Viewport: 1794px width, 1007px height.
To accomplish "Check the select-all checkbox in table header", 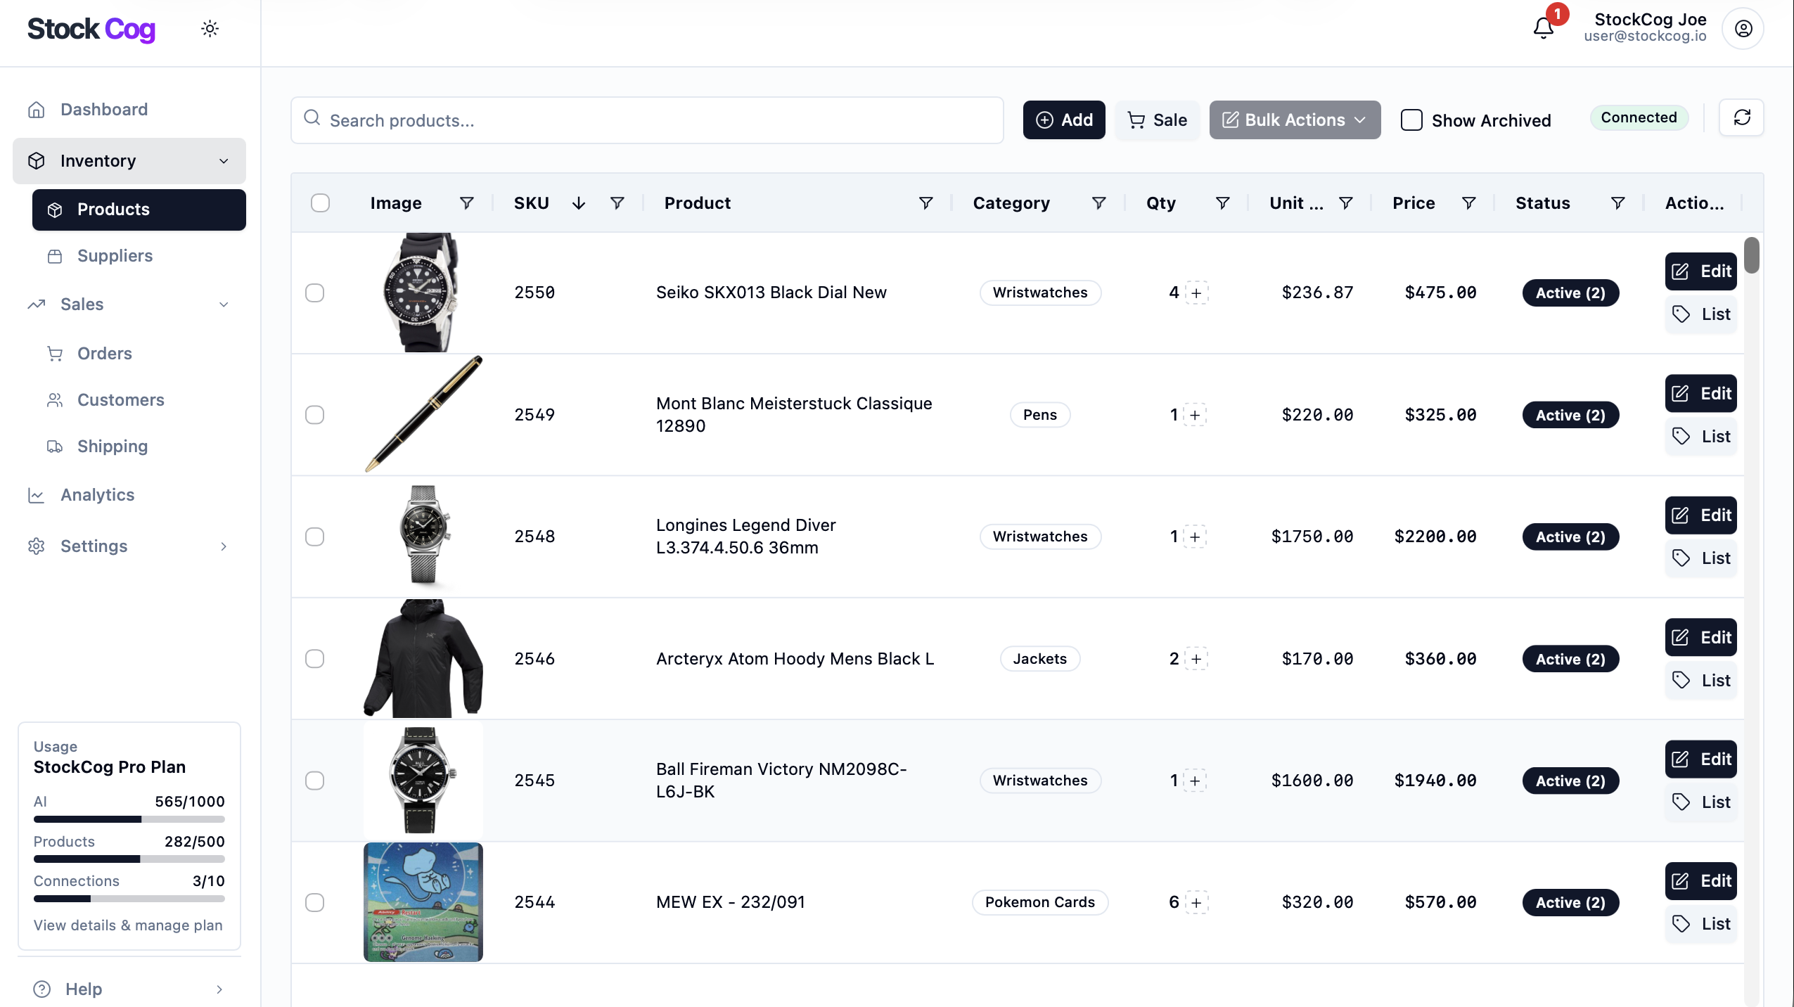I will tap(321, 203).
